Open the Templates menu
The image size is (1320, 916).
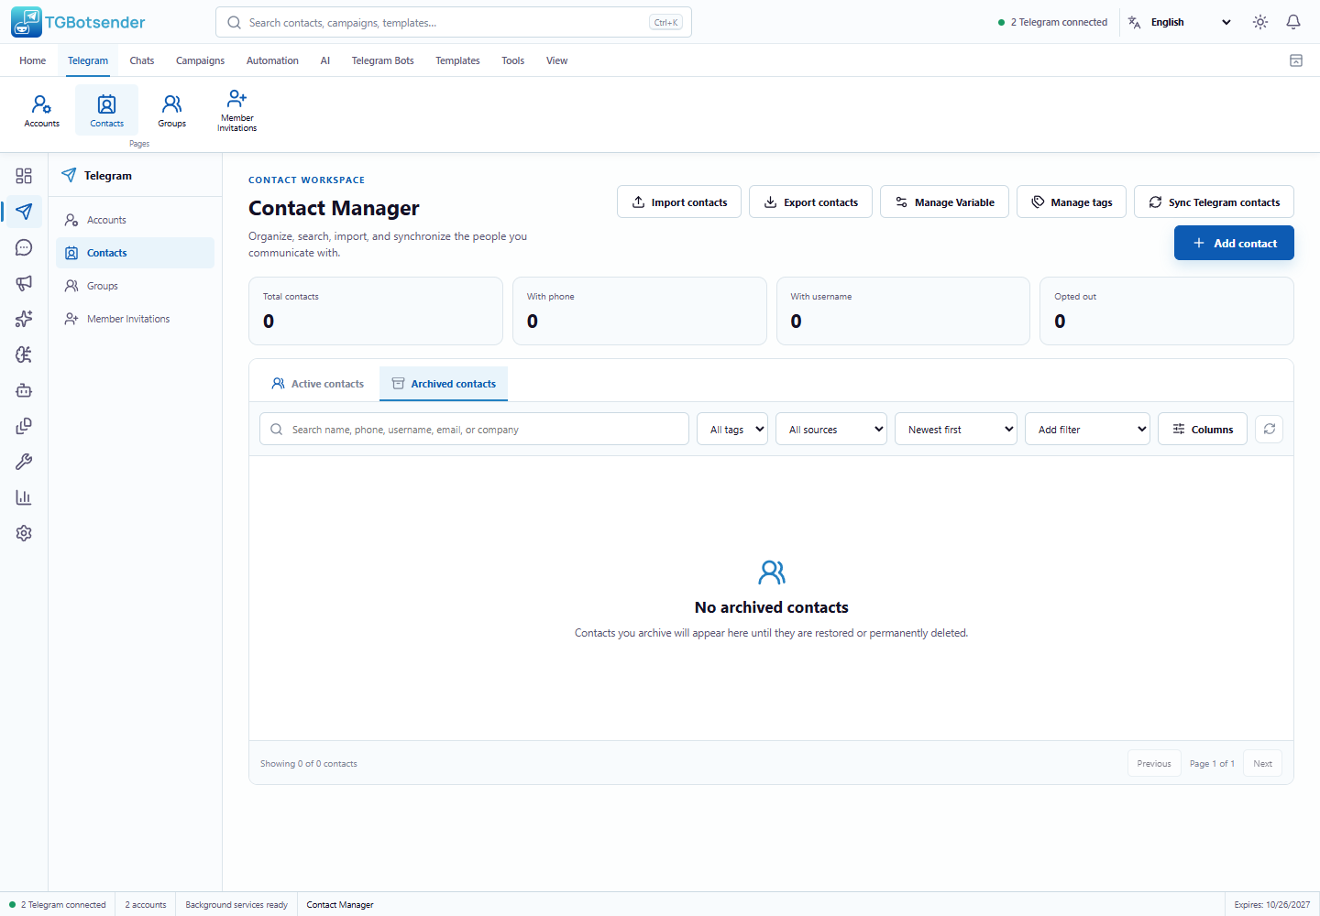457,60
